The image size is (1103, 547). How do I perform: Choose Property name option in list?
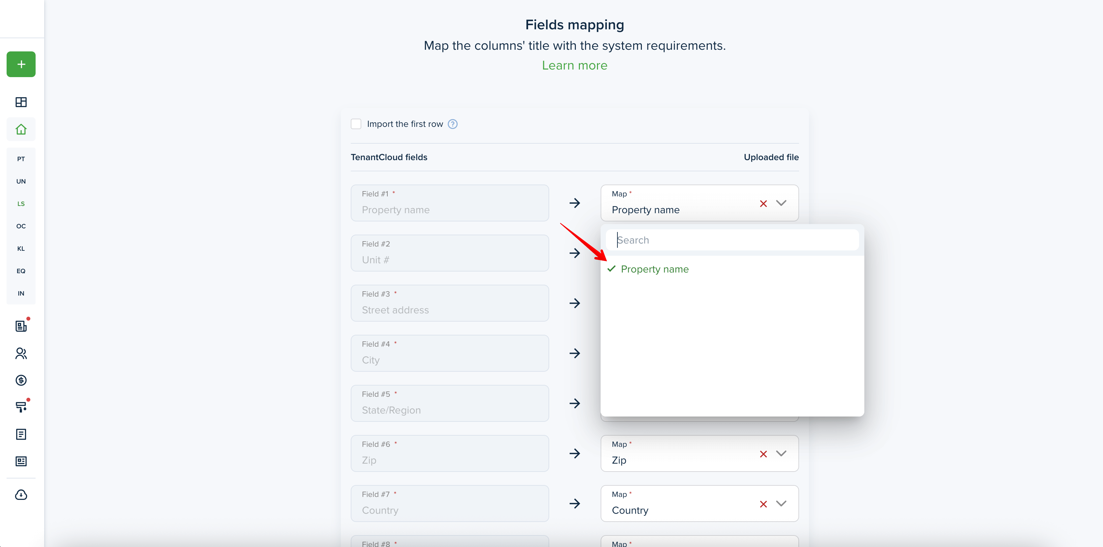654,269
